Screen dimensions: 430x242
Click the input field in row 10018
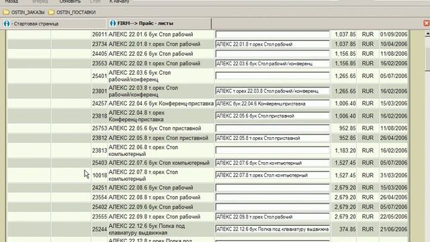click(272, 175)
